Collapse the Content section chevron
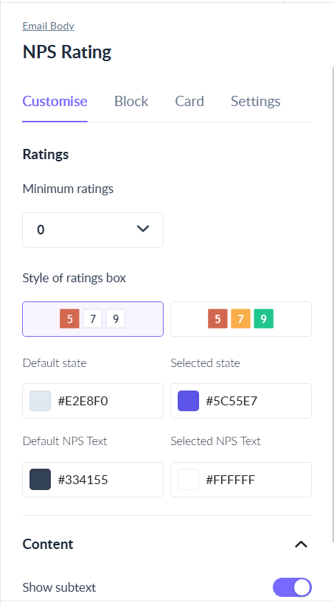Viewport: 334px width, 605px height. pos(301,545)
